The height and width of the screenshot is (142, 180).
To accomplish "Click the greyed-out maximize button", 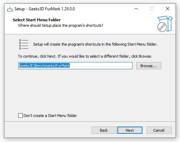I will pos(152,9).
